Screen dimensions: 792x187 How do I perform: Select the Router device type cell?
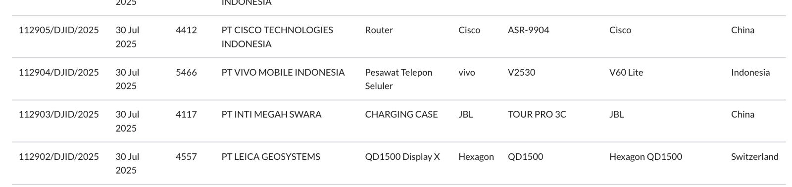click(x=379, y=30)
